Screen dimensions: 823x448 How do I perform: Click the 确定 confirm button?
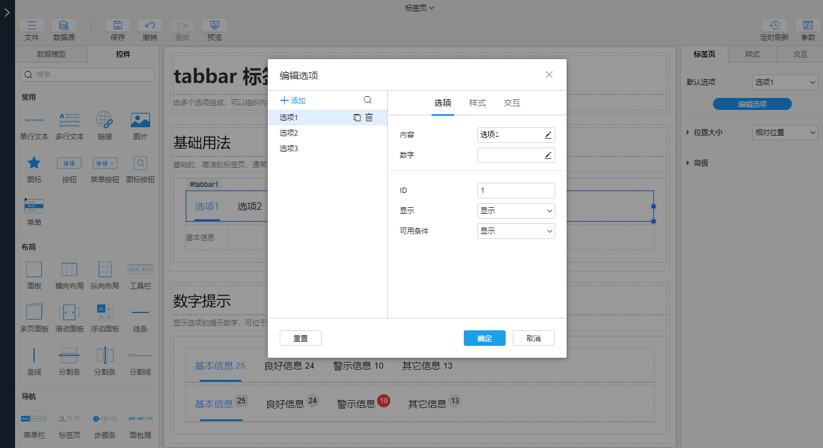click(485, 338)
